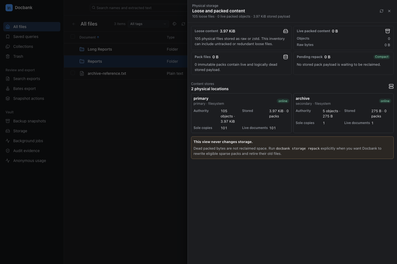397x264 pixels.
Task: Toggle the select-all checkbox in header
Action: click(x=73, y=37)
